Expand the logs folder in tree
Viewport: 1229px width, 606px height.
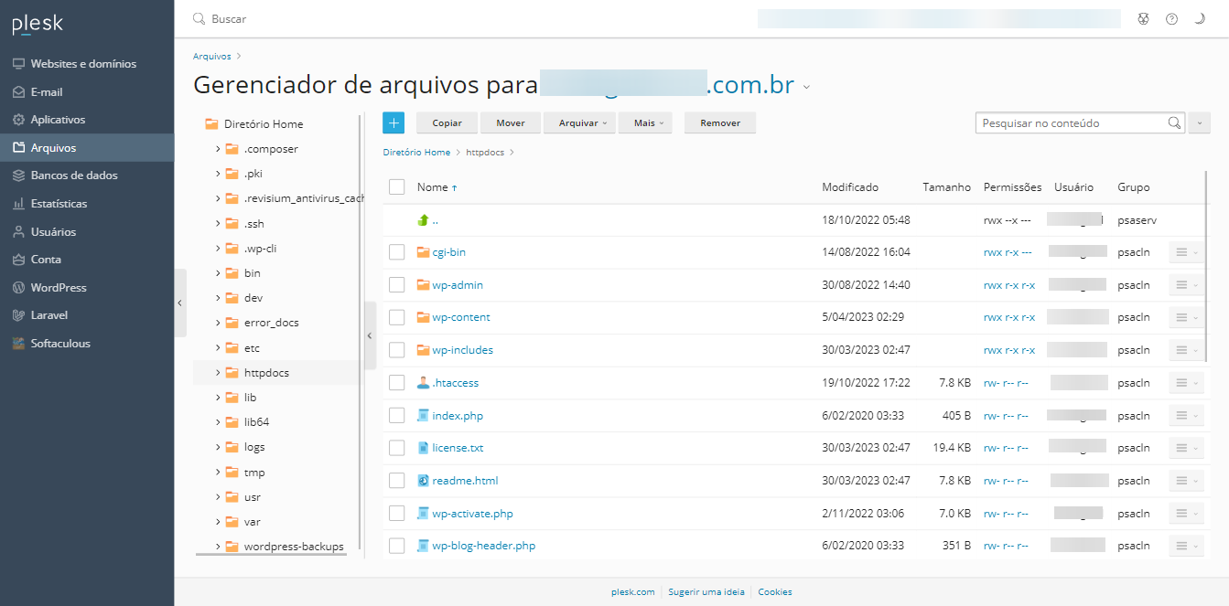point(218,447)
